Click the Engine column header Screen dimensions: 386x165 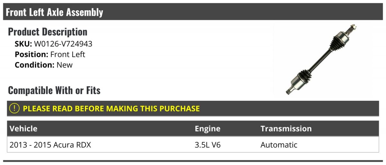pos(207,129)
